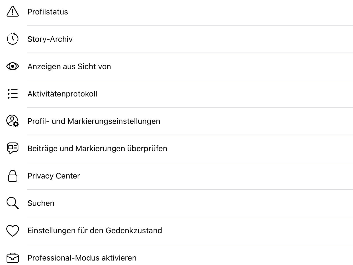The image size is (353, 265).
Task: Click the magnifying glass Suchen icon
Action: (x=12, y=203)
